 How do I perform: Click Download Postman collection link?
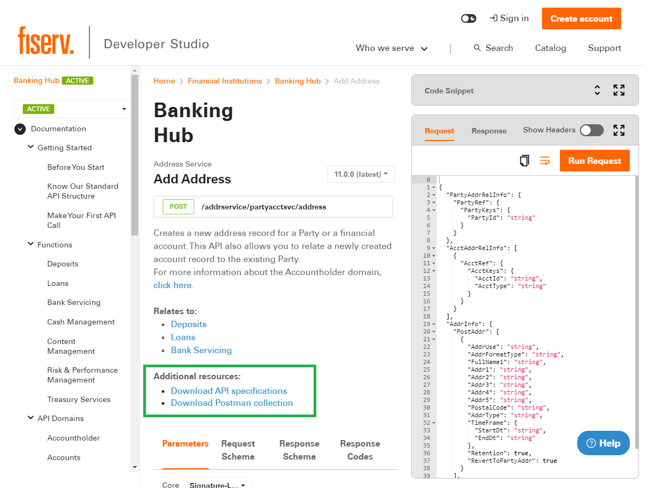(x=232, y=403)
